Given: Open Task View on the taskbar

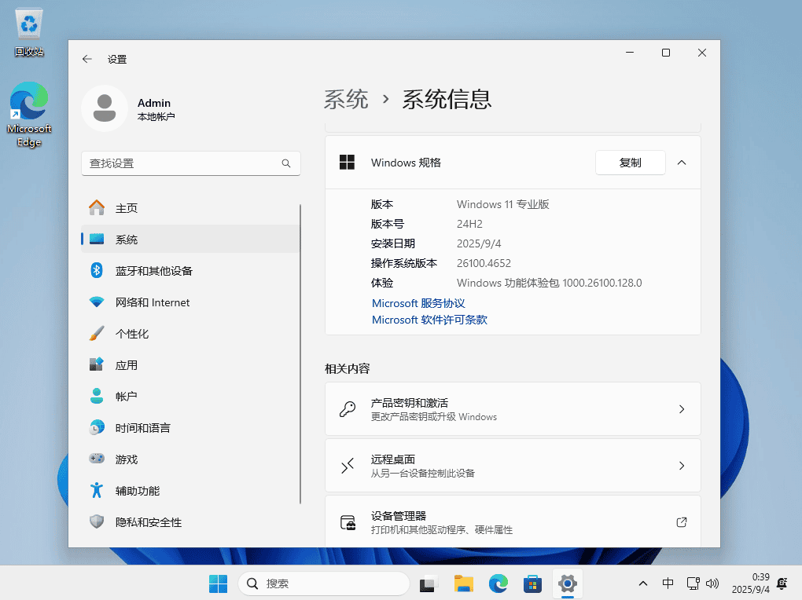Looking at the screenshot, I should pos(429,584).
